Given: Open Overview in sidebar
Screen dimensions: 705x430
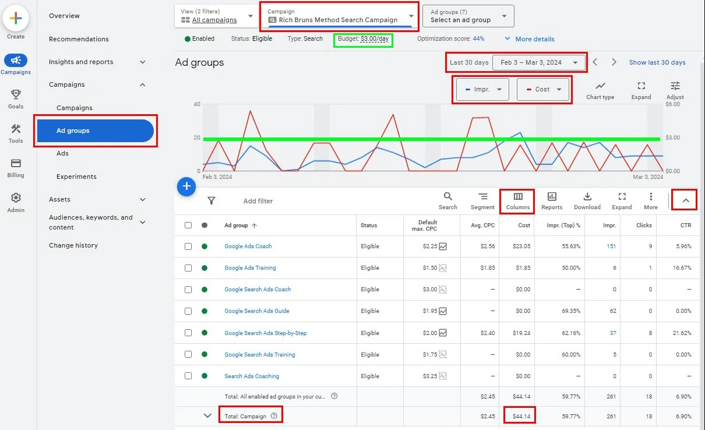Looking at the screenshot, I should coord(64,16).
